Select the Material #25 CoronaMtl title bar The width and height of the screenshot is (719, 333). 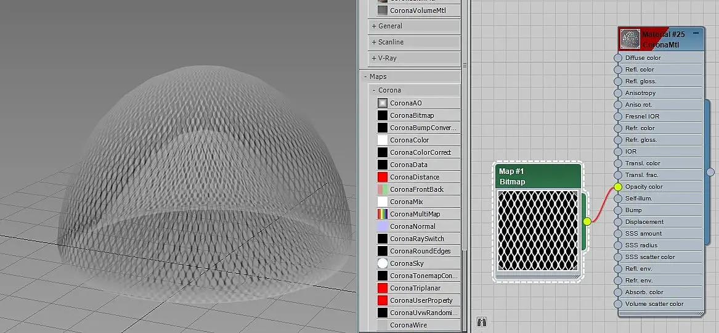pos(660,39)
